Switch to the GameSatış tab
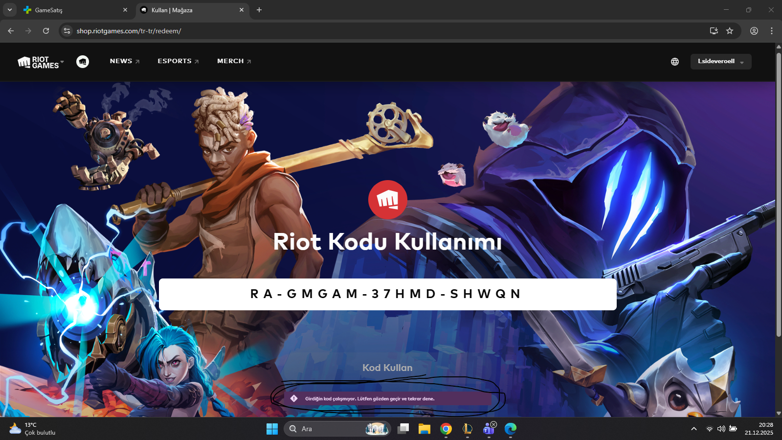The height and width of the screenshot is (440, 782). pos(75,10)
